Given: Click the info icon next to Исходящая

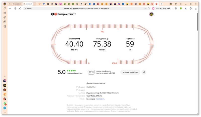Looking at the screenshot, I should click(108, 39).
